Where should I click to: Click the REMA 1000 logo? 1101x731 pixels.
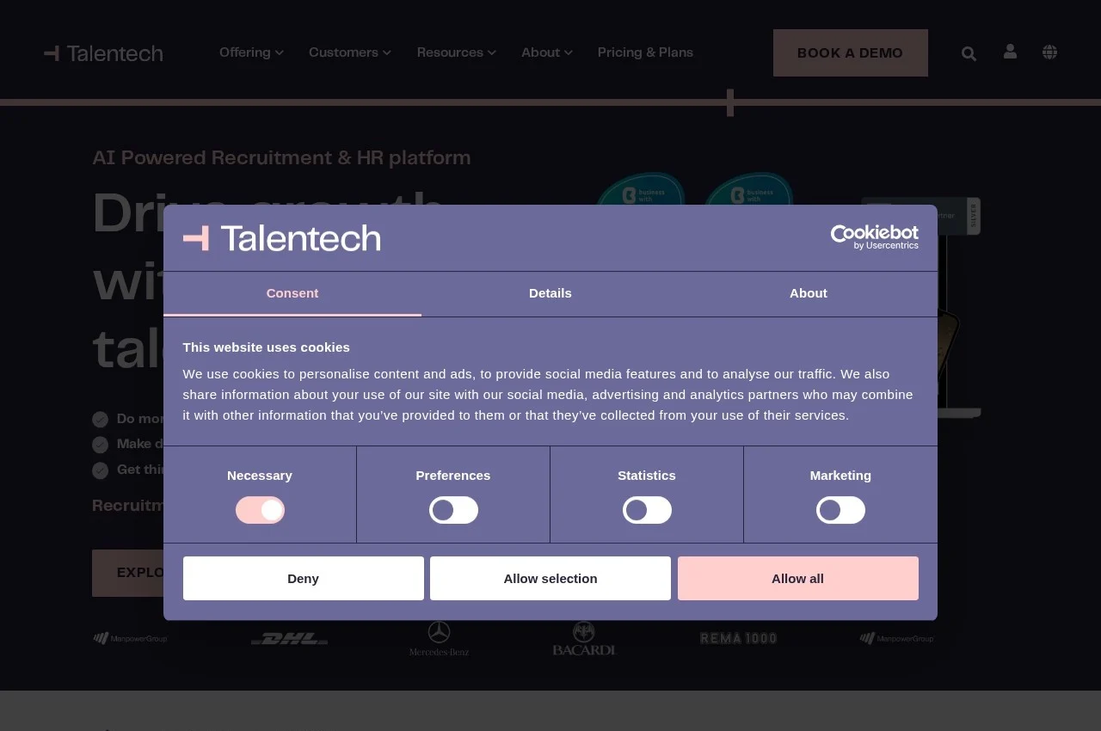(739, 638)
